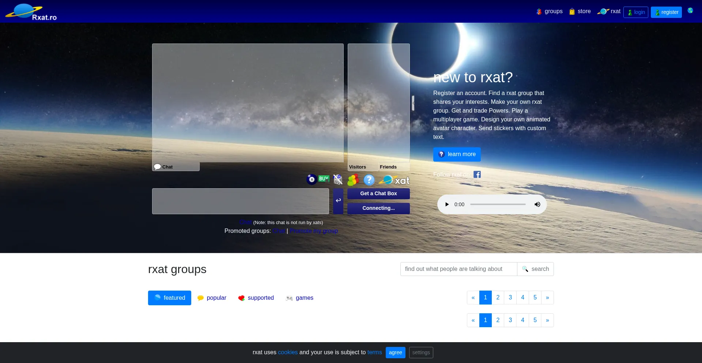The image size is (702, 363).
Task: Click the learn more button
Action: tap(457, 154)
